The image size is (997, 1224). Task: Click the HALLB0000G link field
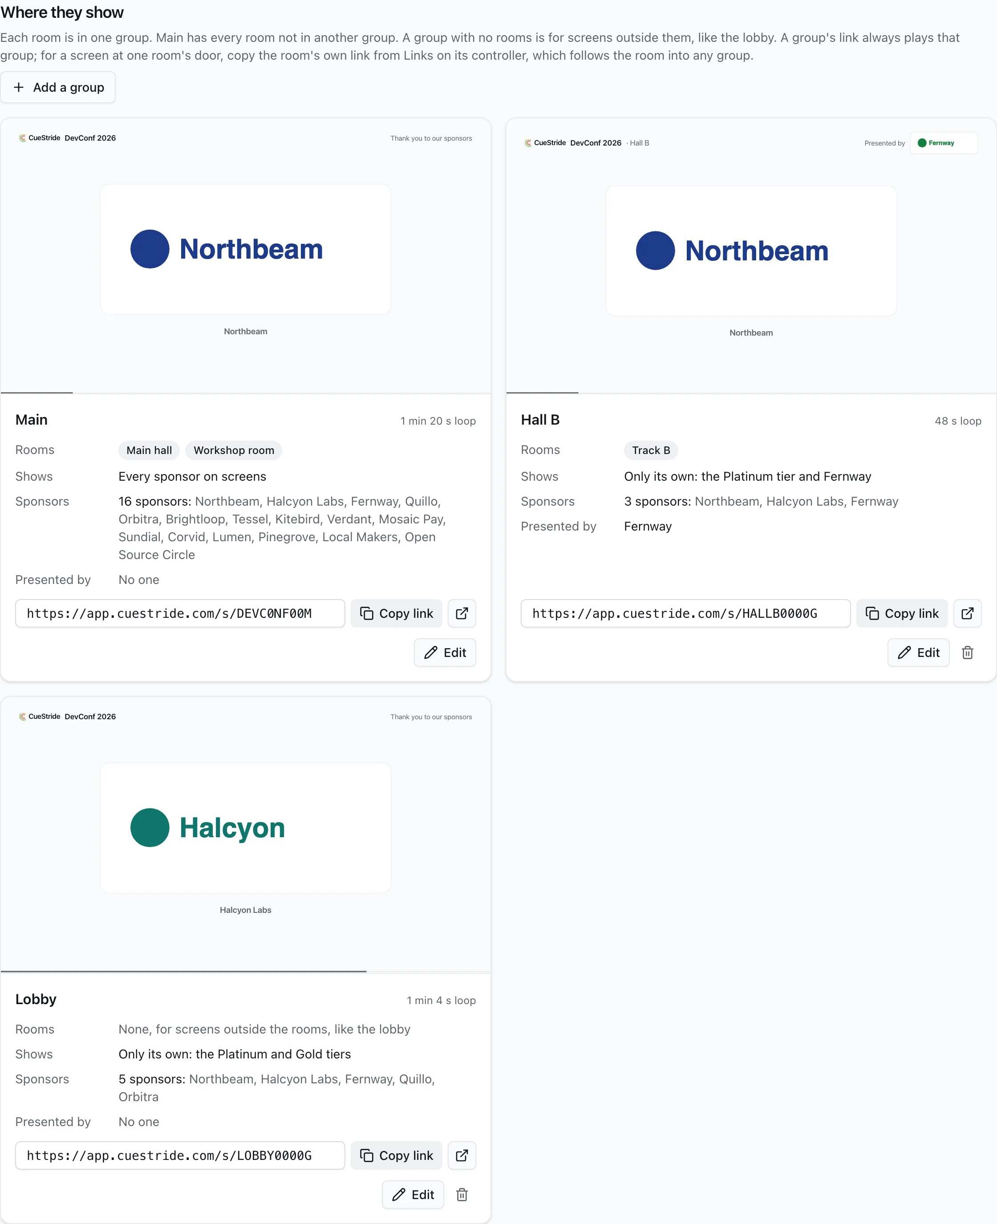tap(685, 613)
